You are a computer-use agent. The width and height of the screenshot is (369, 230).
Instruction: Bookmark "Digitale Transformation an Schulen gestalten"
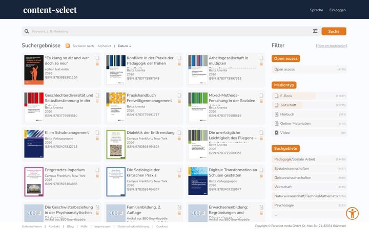[x=261, y=170]
